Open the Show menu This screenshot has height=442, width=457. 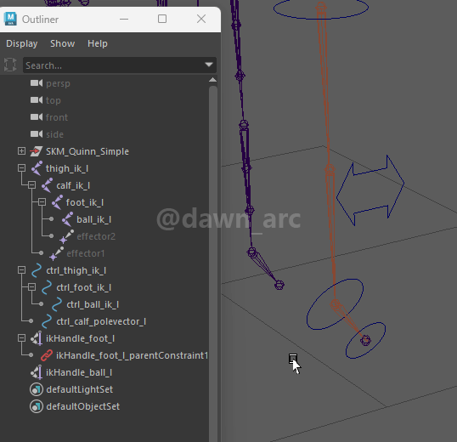click(x=62, y=43)
